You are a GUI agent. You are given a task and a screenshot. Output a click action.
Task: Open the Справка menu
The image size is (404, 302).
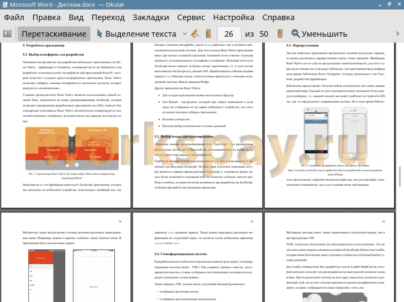(278, 17)
